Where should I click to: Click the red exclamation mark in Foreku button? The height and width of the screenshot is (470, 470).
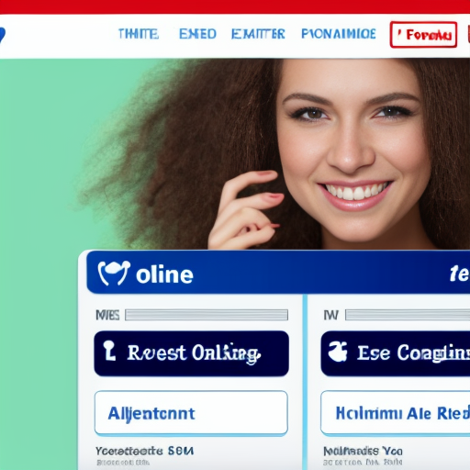[399, 34]
